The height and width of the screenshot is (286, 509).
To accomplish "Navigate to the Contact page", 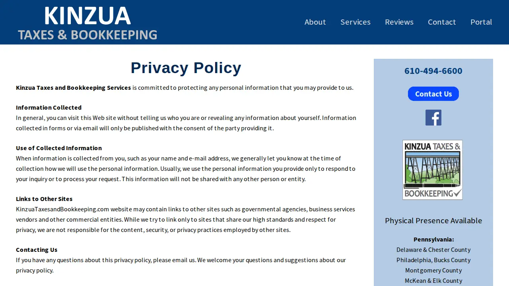I will [x=442, y=22].
